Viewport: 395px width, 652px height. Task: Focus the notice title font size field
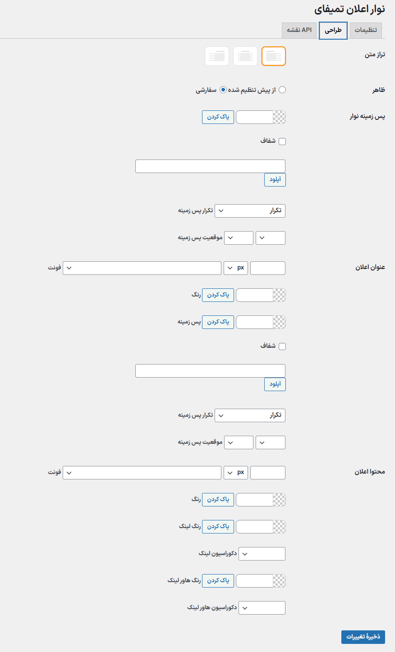267,268
